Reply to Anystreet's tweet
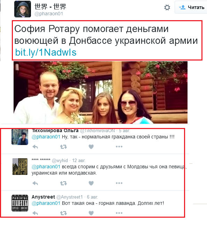Image resolution: width=207 pixels, height=225 pixels. tap(35, 213)
